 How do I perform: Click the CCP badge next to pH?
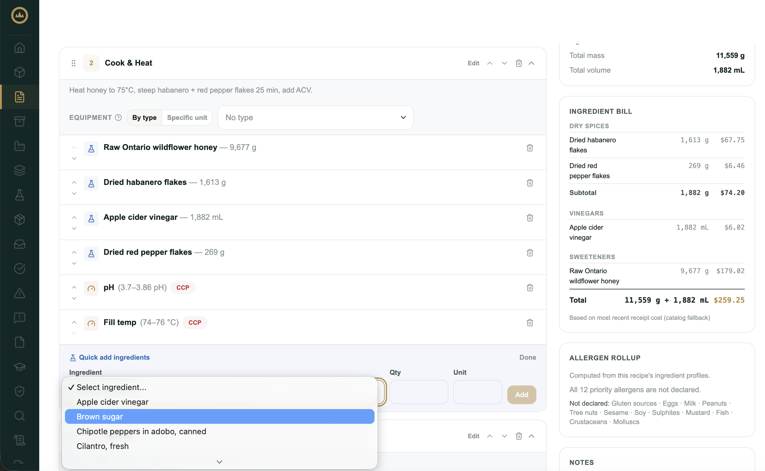click(x=183, y=288)
